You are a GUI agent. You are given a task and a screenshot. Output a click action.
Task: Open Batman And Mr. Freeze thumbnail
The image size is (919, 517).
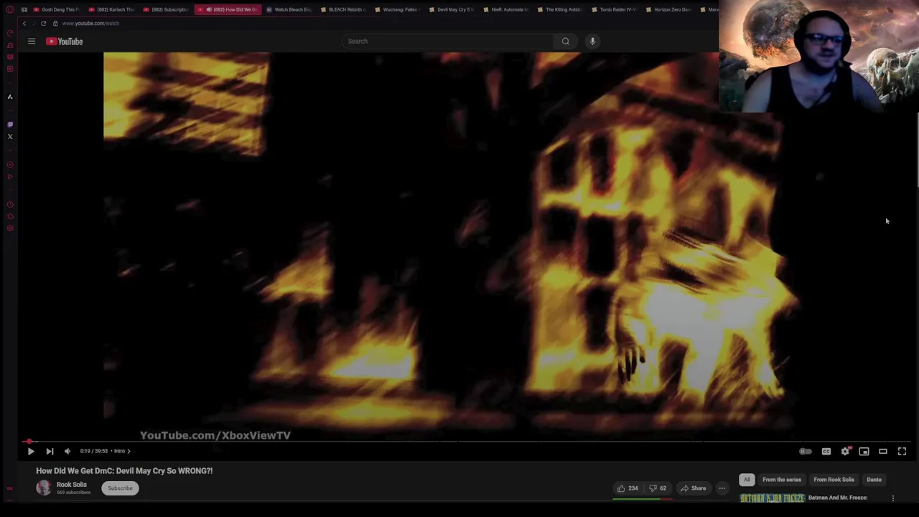[x=772, y=498]
